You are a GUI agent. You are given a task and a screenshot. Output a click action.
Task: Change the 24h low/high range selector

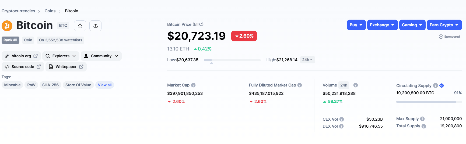[307, 60]
